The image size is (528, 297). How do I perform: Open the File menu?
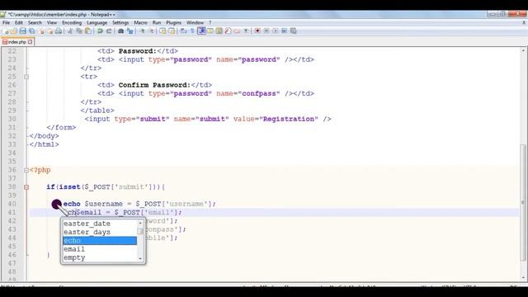click(6, 22)
